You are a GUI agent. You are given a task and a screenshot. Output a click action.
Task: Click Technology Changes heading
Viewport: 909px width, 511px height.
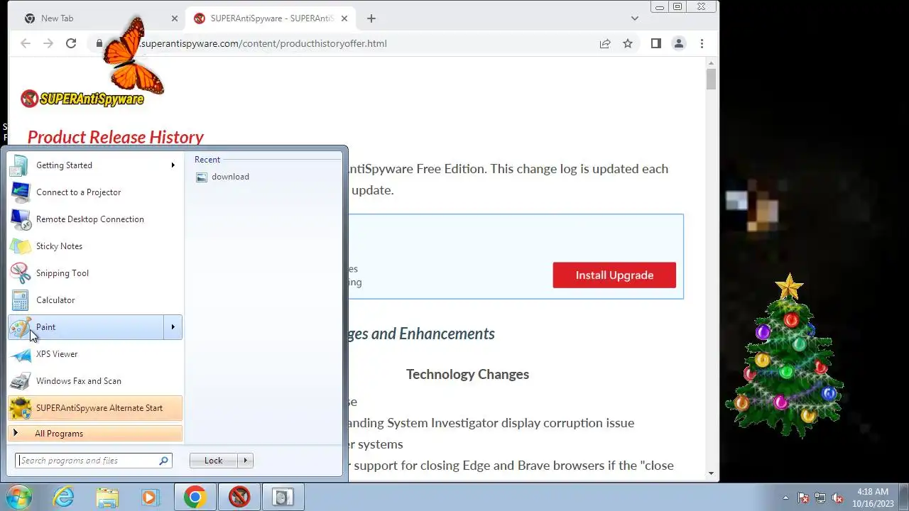click(467, 374)
